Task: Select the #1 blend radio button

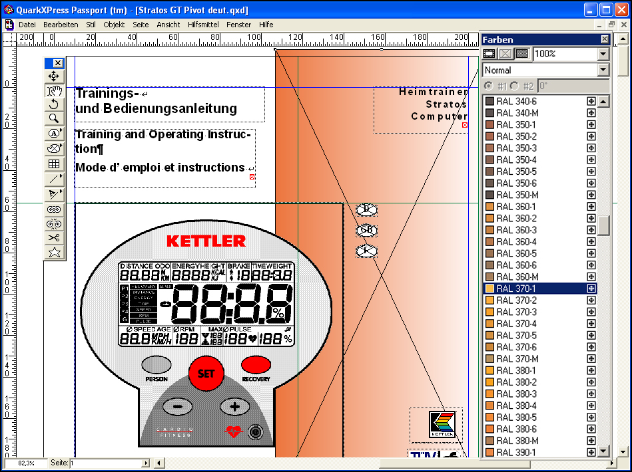Action: tap(488, 86)
